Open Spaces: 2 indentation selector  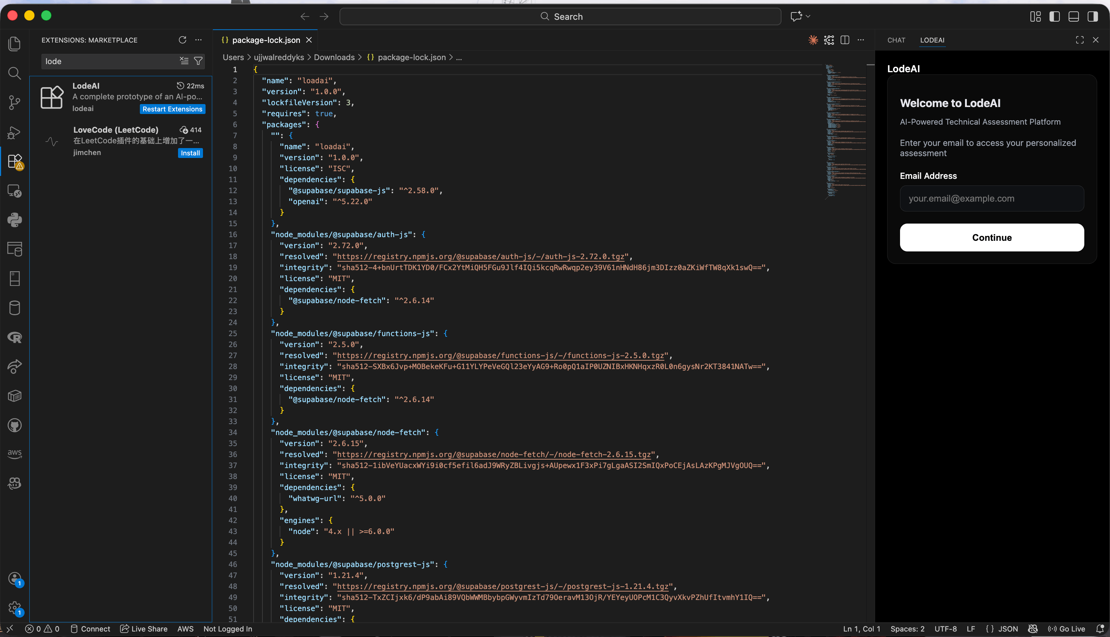[x=907, y=629]
